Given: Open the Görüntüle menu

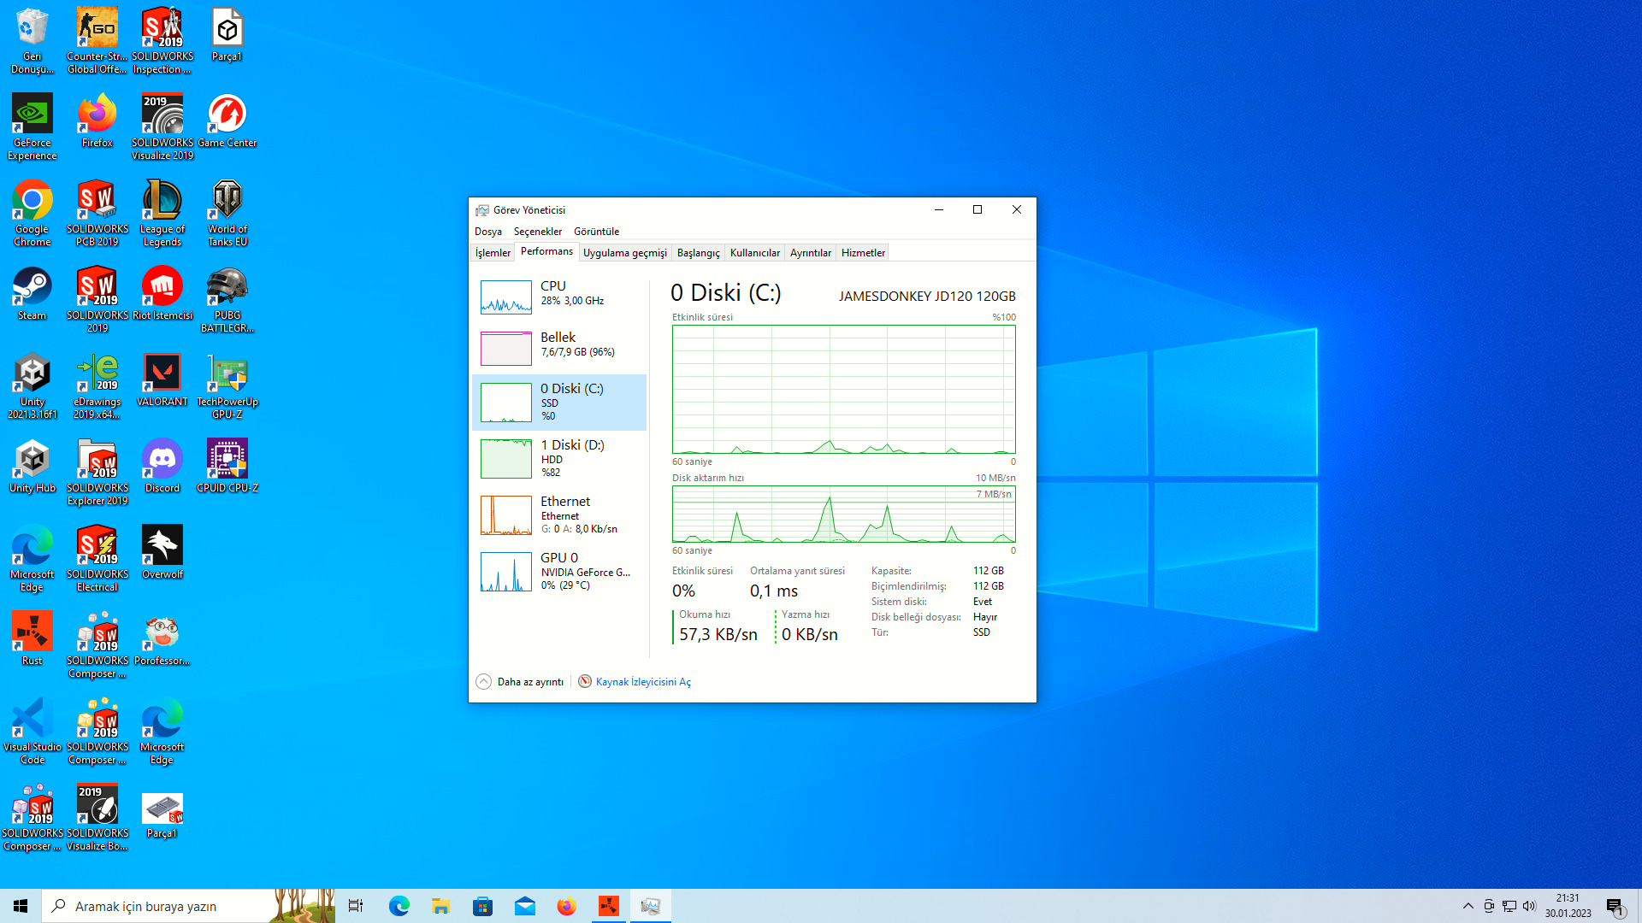Looking at the screenshot, I should coord(596,232).
